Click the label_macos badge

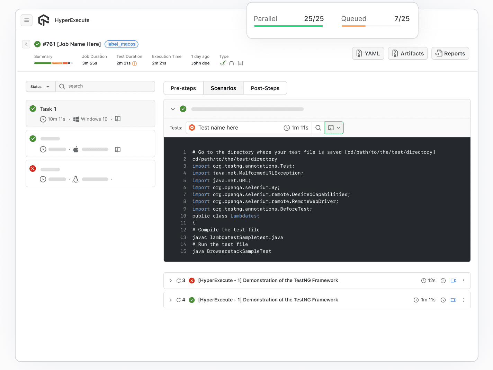[121, 44]
